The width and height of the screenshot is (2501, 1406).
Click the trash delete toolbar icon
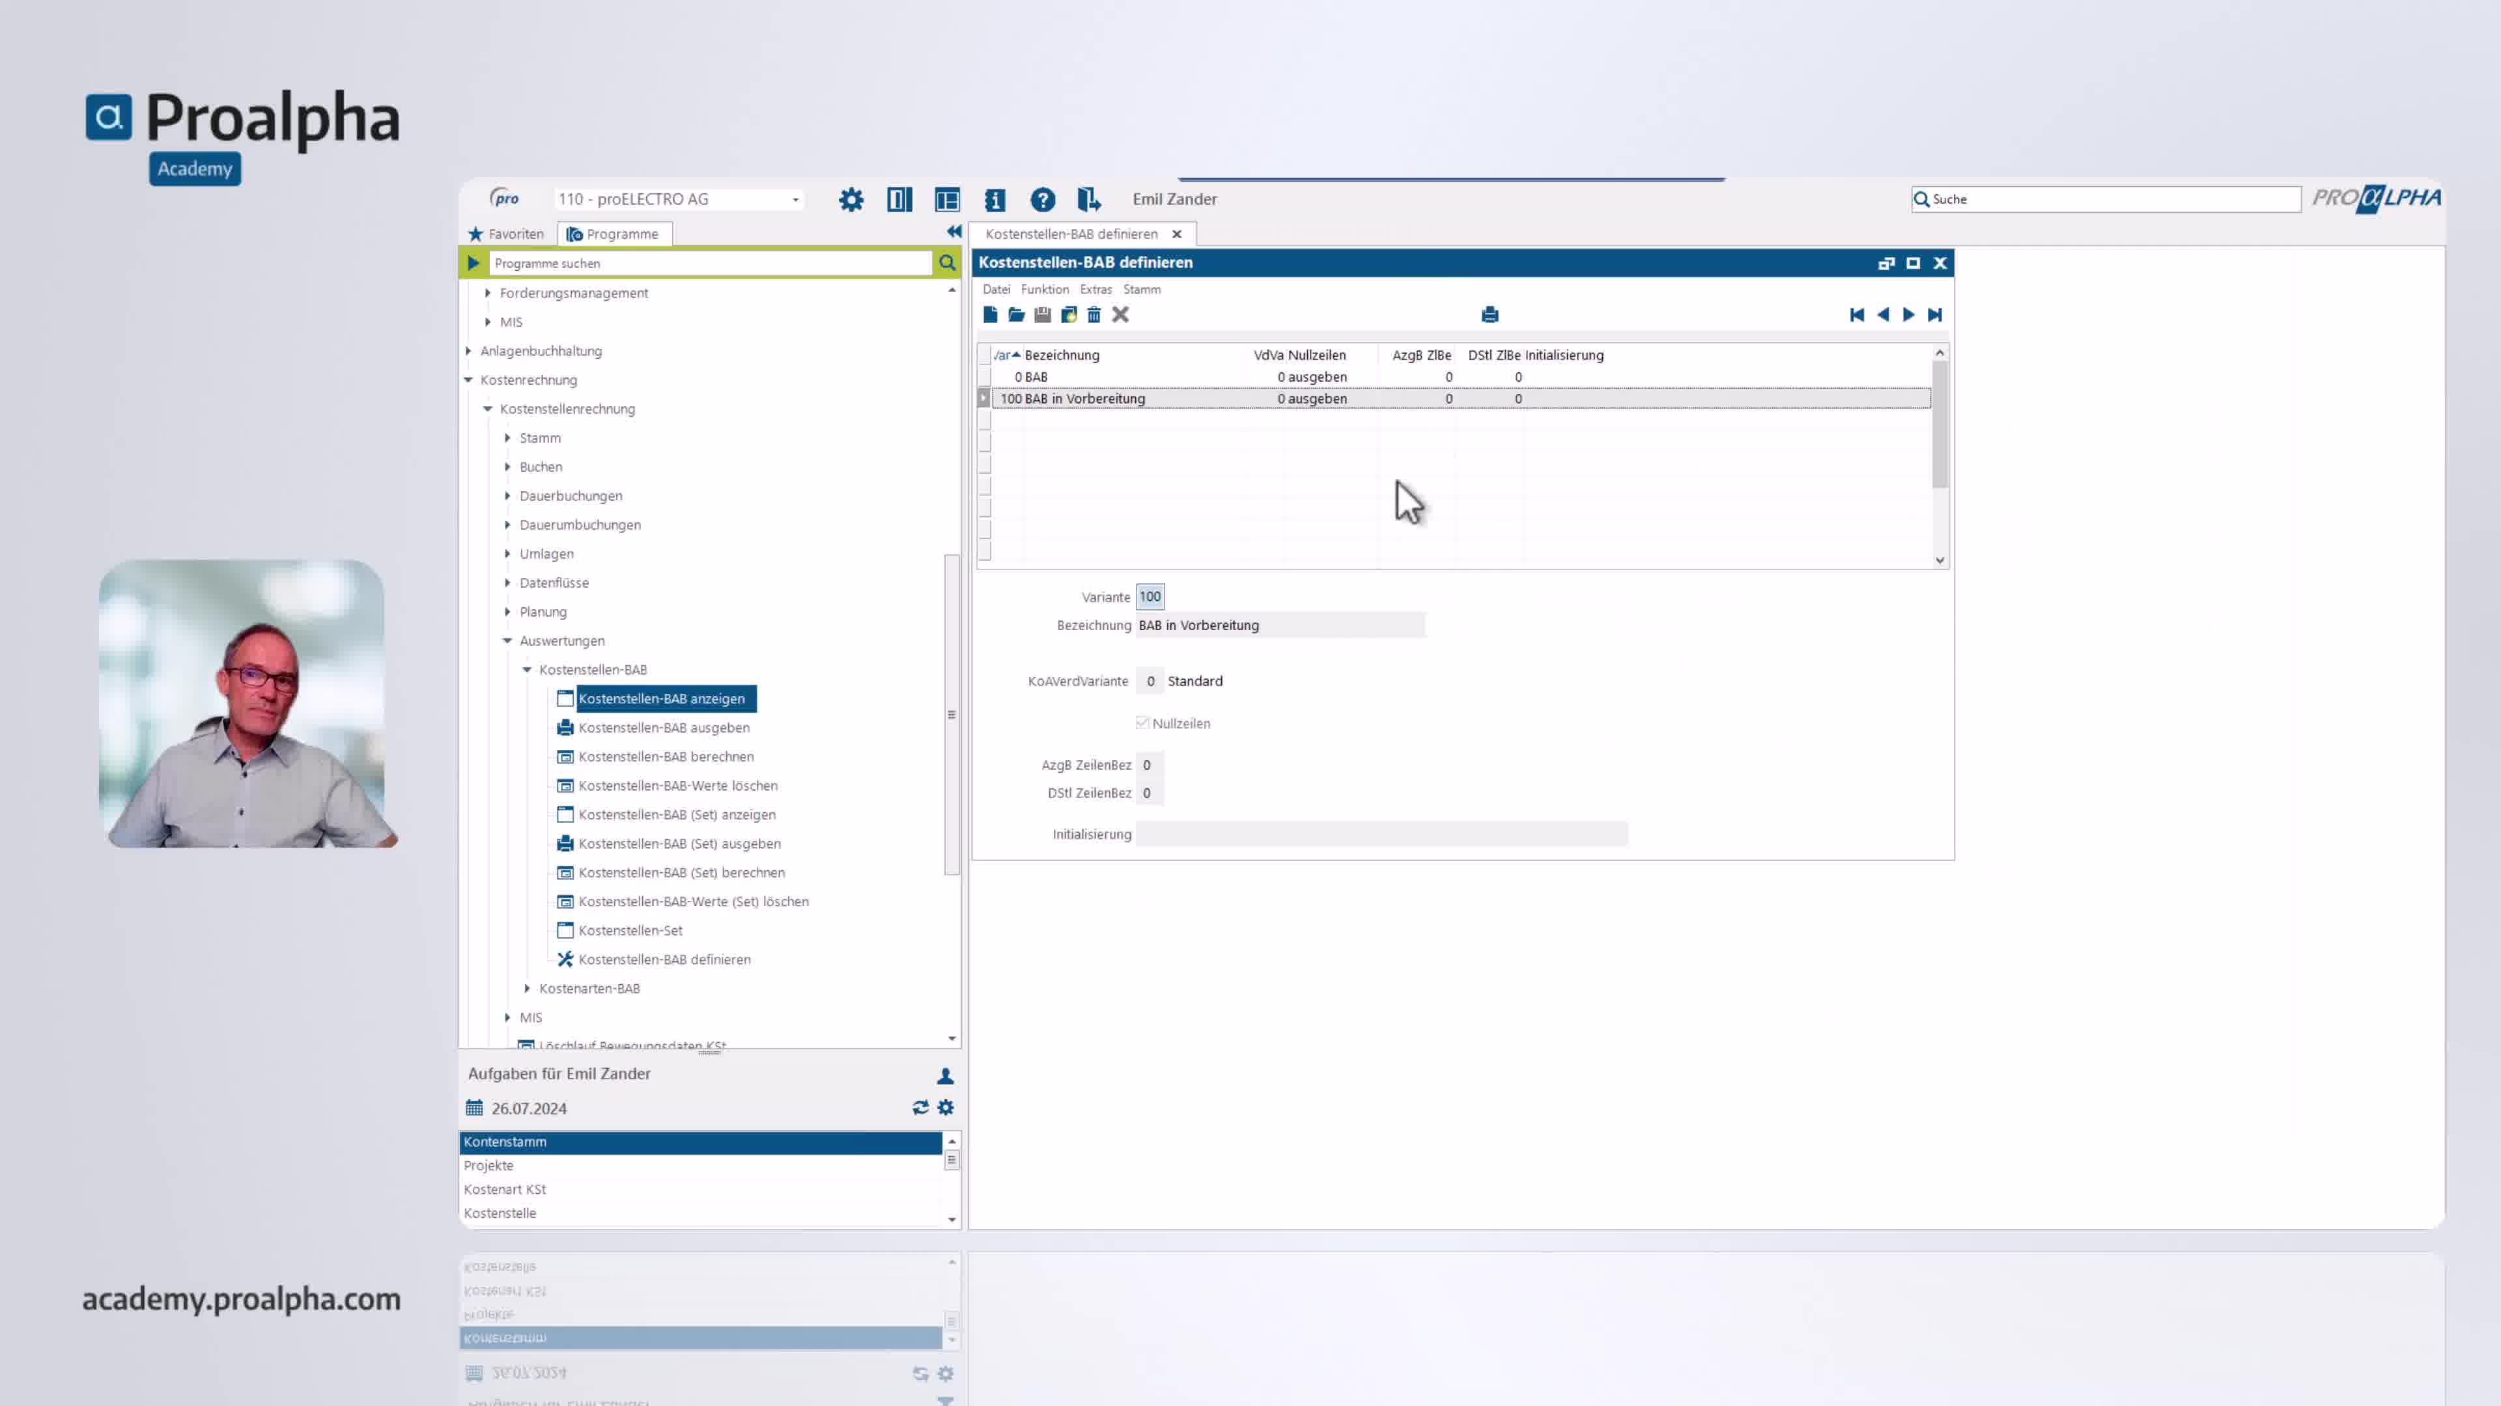(x=1094, y=314)
